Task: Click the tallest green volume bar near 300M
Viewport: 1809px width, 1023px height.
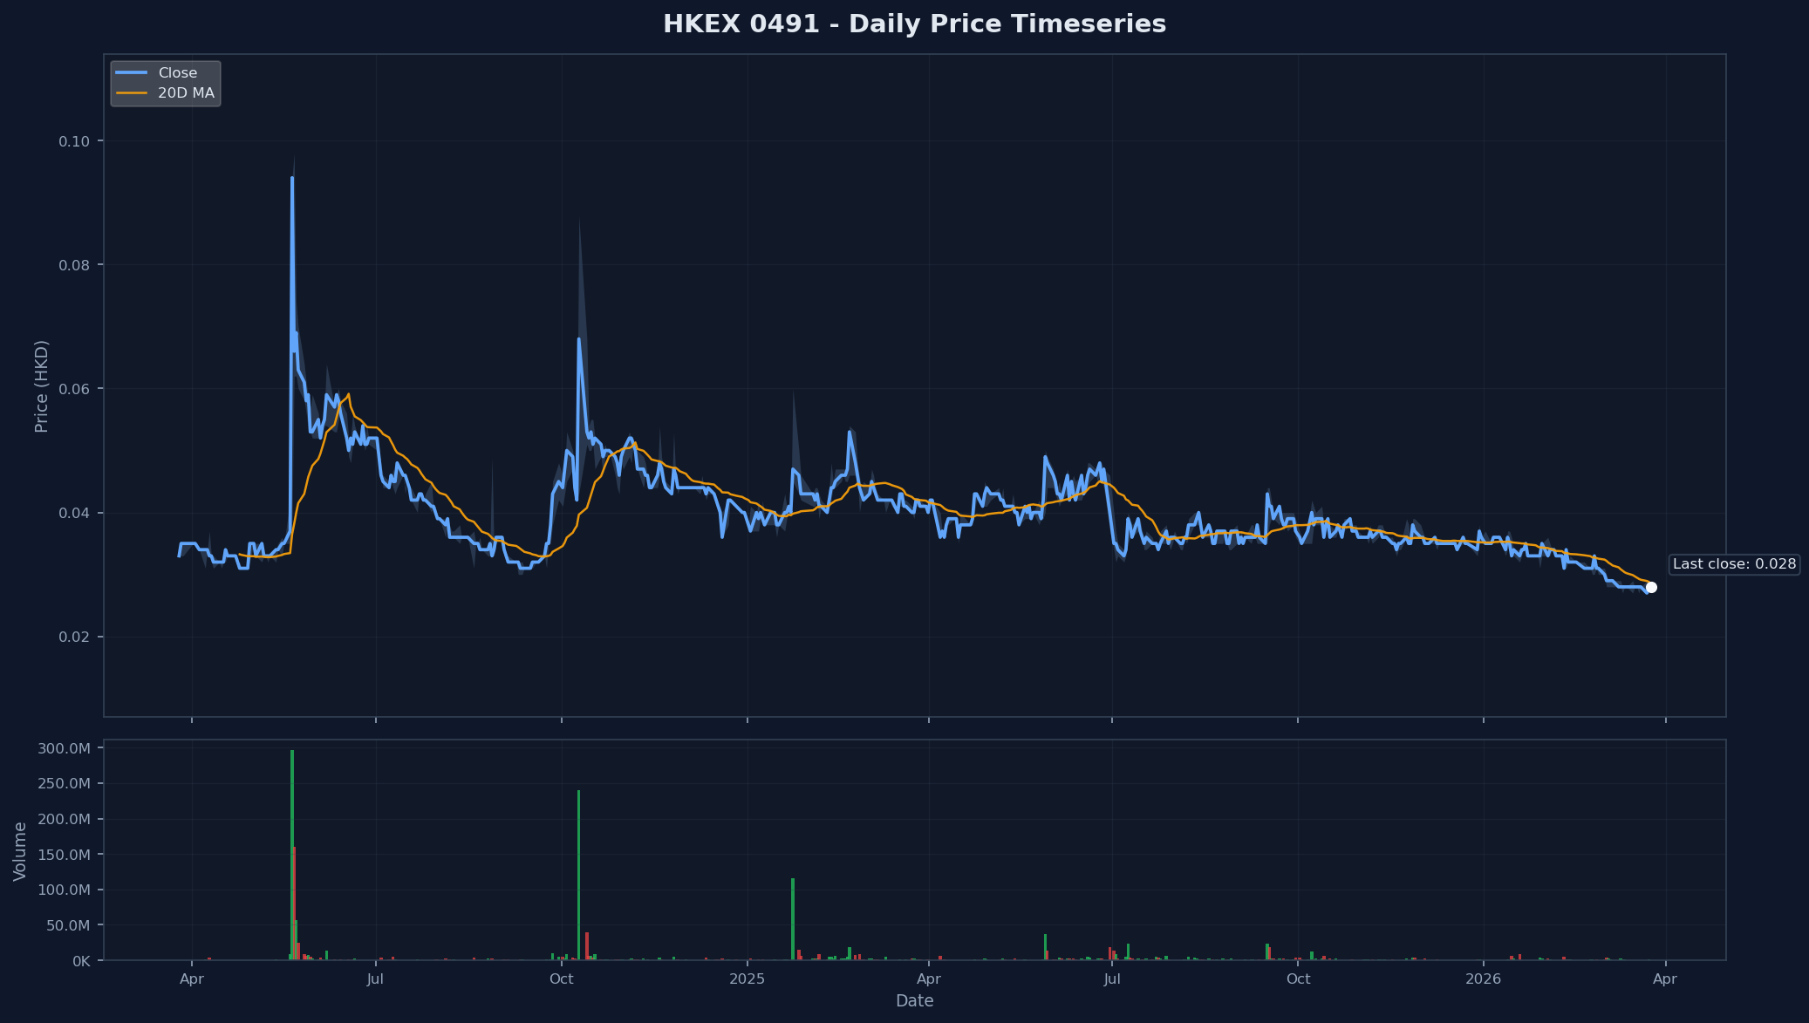Action: [x=292, y=855]
